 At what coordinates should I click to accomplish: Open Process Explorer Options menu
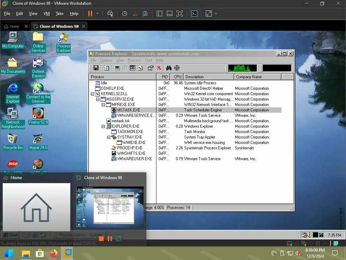point(106,60)
